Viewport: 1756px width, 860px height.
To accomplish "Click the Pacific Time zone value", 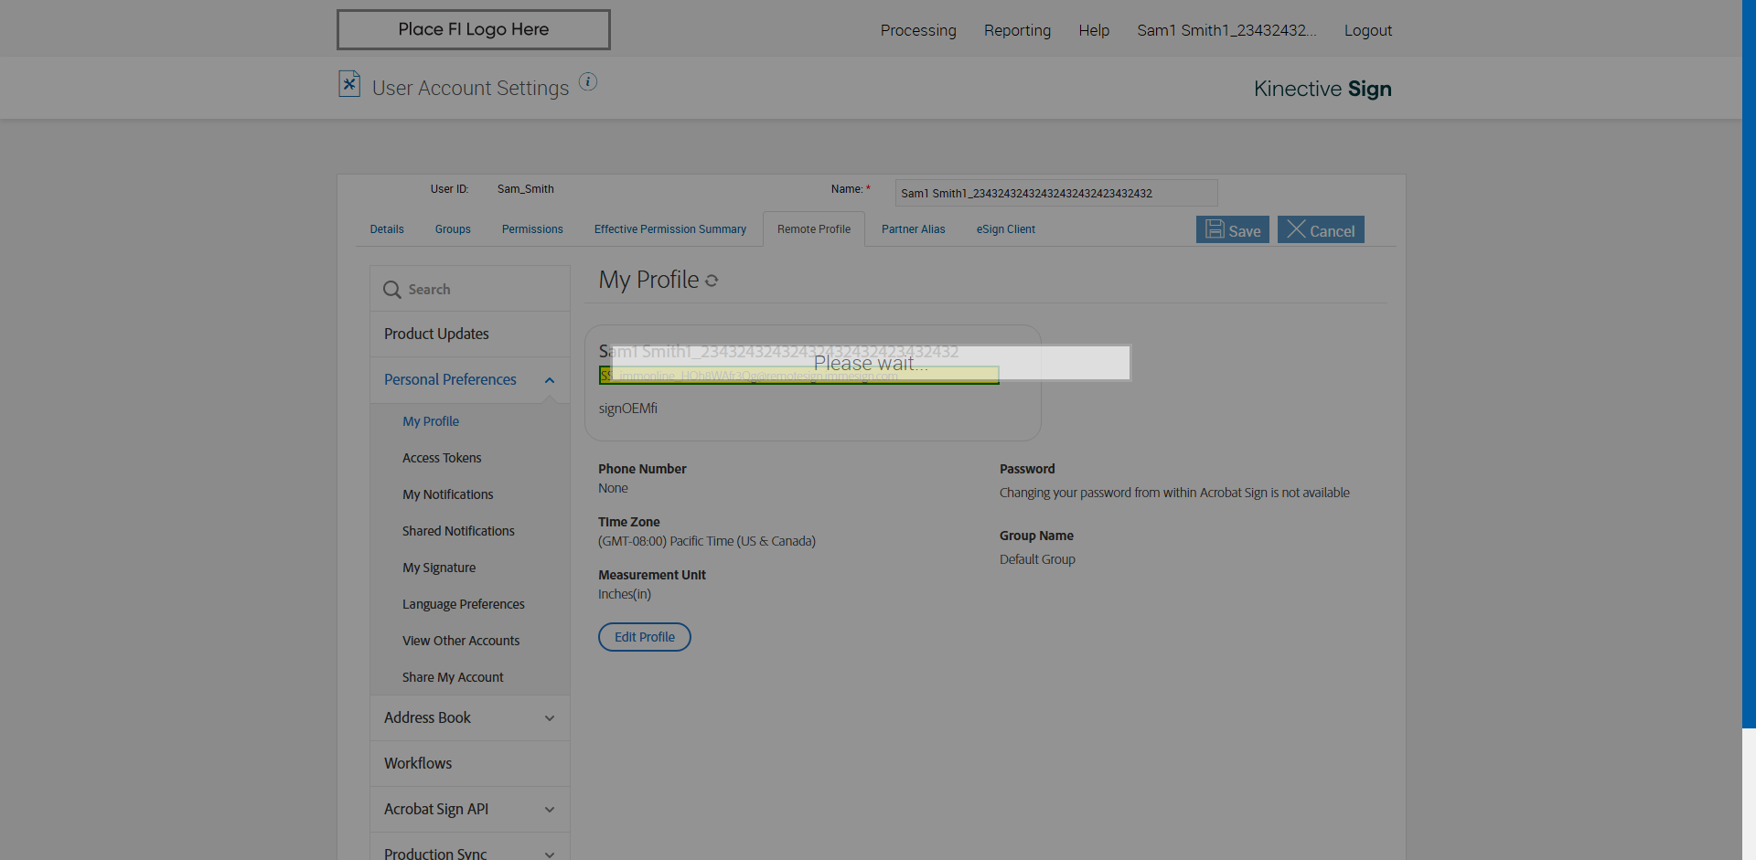I will [707, 541].
